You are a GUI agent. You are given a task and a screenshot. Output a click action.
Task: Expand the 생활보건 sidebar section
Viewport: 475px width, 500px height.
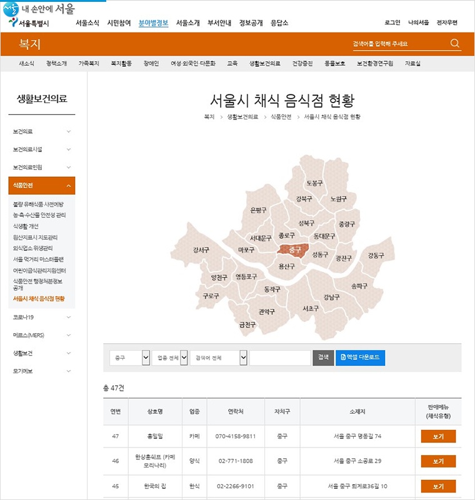[42, 353]
